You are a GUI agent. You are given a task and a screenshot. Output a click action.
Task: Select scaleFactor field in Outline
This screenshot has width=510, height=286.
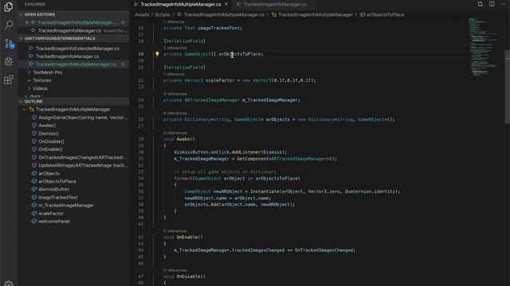coord(51,214)
